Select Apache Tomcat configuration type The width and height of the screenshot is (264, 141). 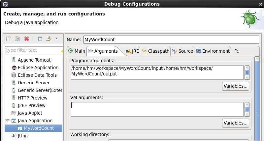[x=34, y=60]
